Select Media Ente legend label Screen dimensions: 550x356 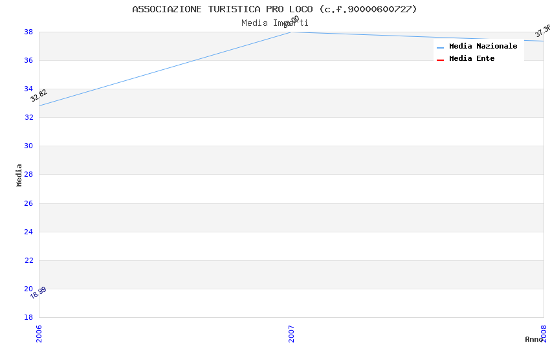tap(472, 58)
